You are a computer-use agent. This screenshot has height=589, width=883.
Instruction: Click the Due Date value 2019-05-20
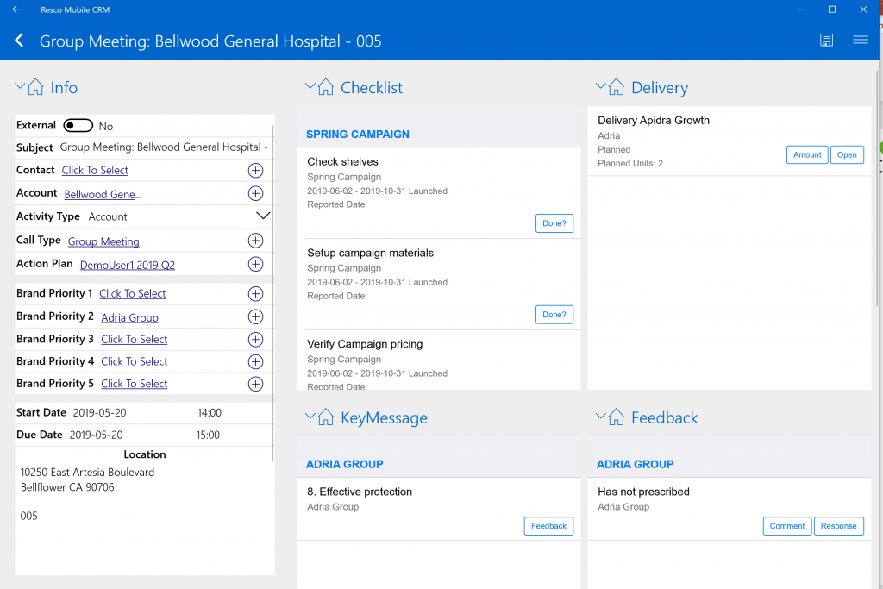click(97, 435)
